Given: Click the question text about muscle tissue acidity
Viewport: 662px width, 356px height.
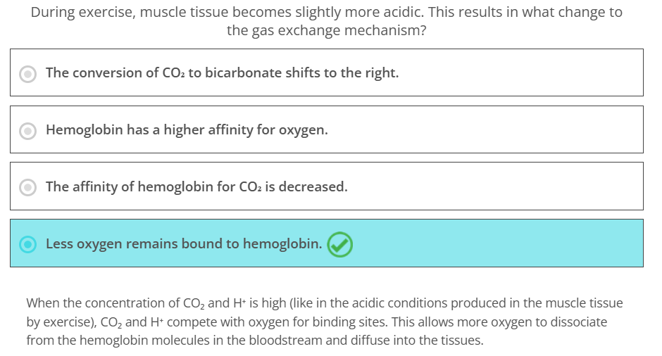Looking at the screenshot, I should click(327, 21).
